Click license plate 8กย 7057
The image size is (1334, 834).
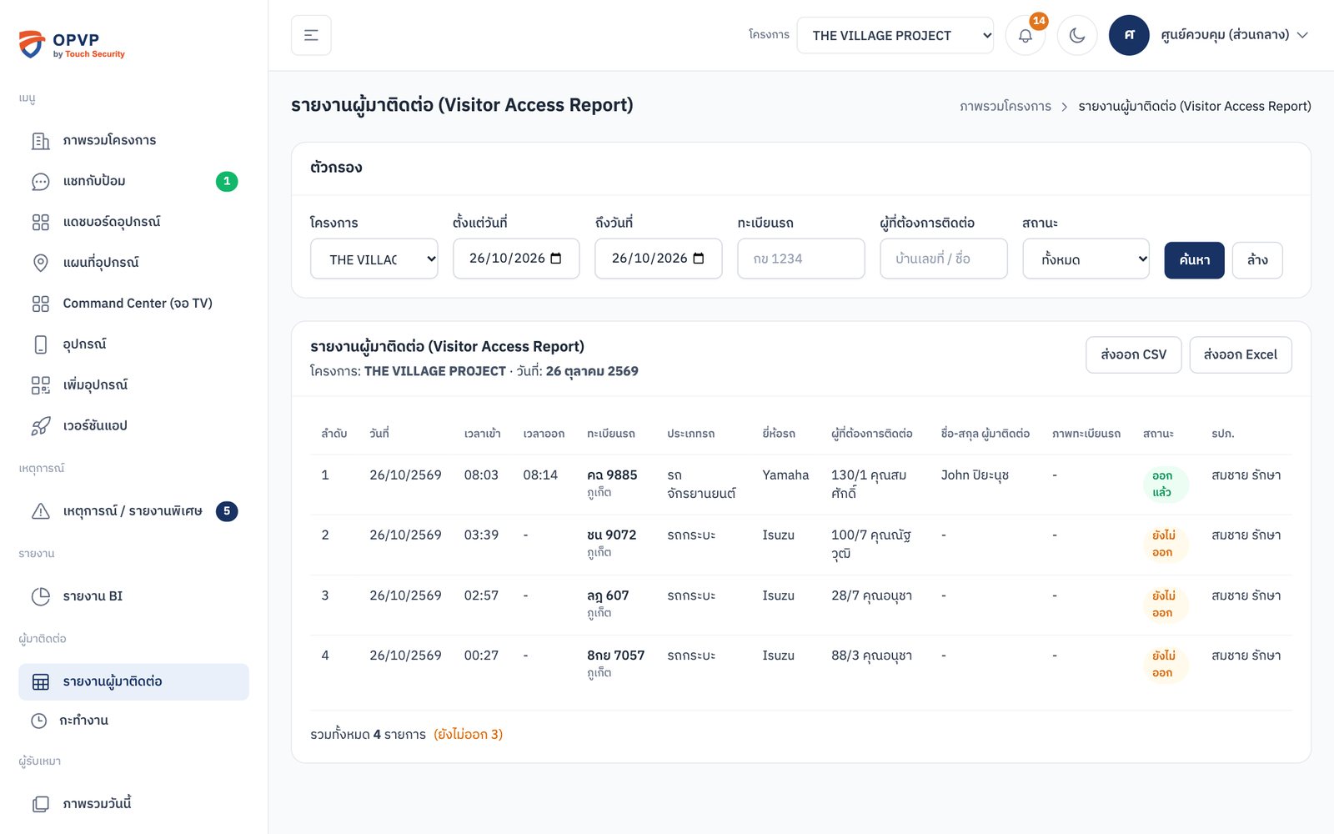point(615,656)
